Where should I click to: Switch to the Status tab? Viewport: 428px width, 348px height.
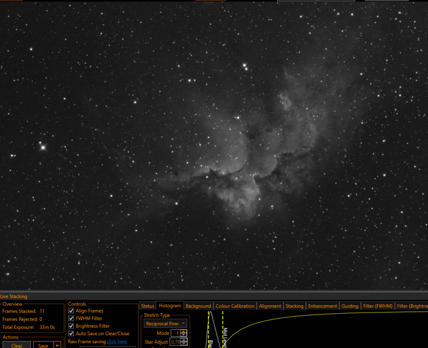coord(148,306)
